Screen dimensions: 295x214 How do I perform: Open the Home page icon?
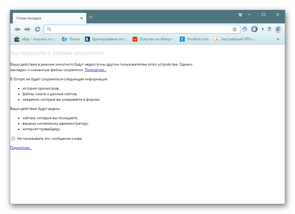point(244,29)
